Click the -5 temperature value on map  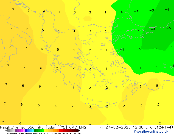coord(169,28)
